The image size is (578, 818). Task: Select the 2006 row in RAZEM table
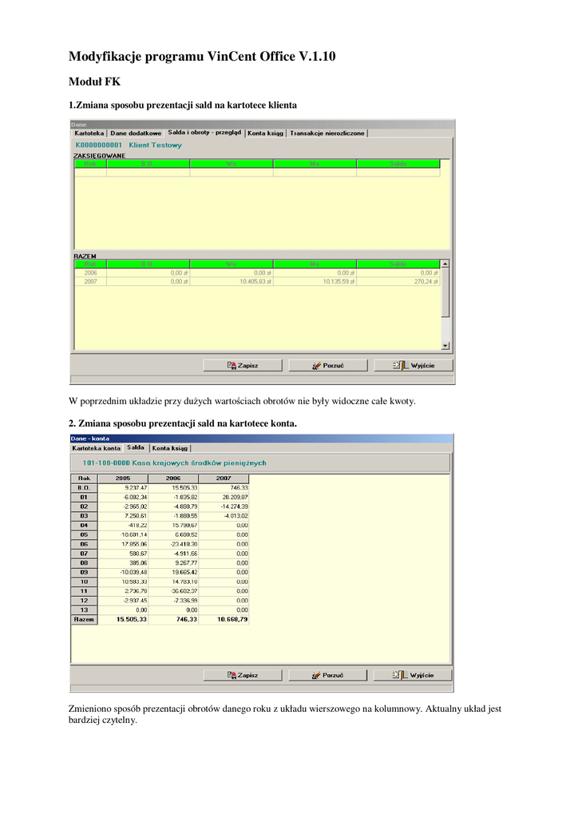click(x=257, y=273)
